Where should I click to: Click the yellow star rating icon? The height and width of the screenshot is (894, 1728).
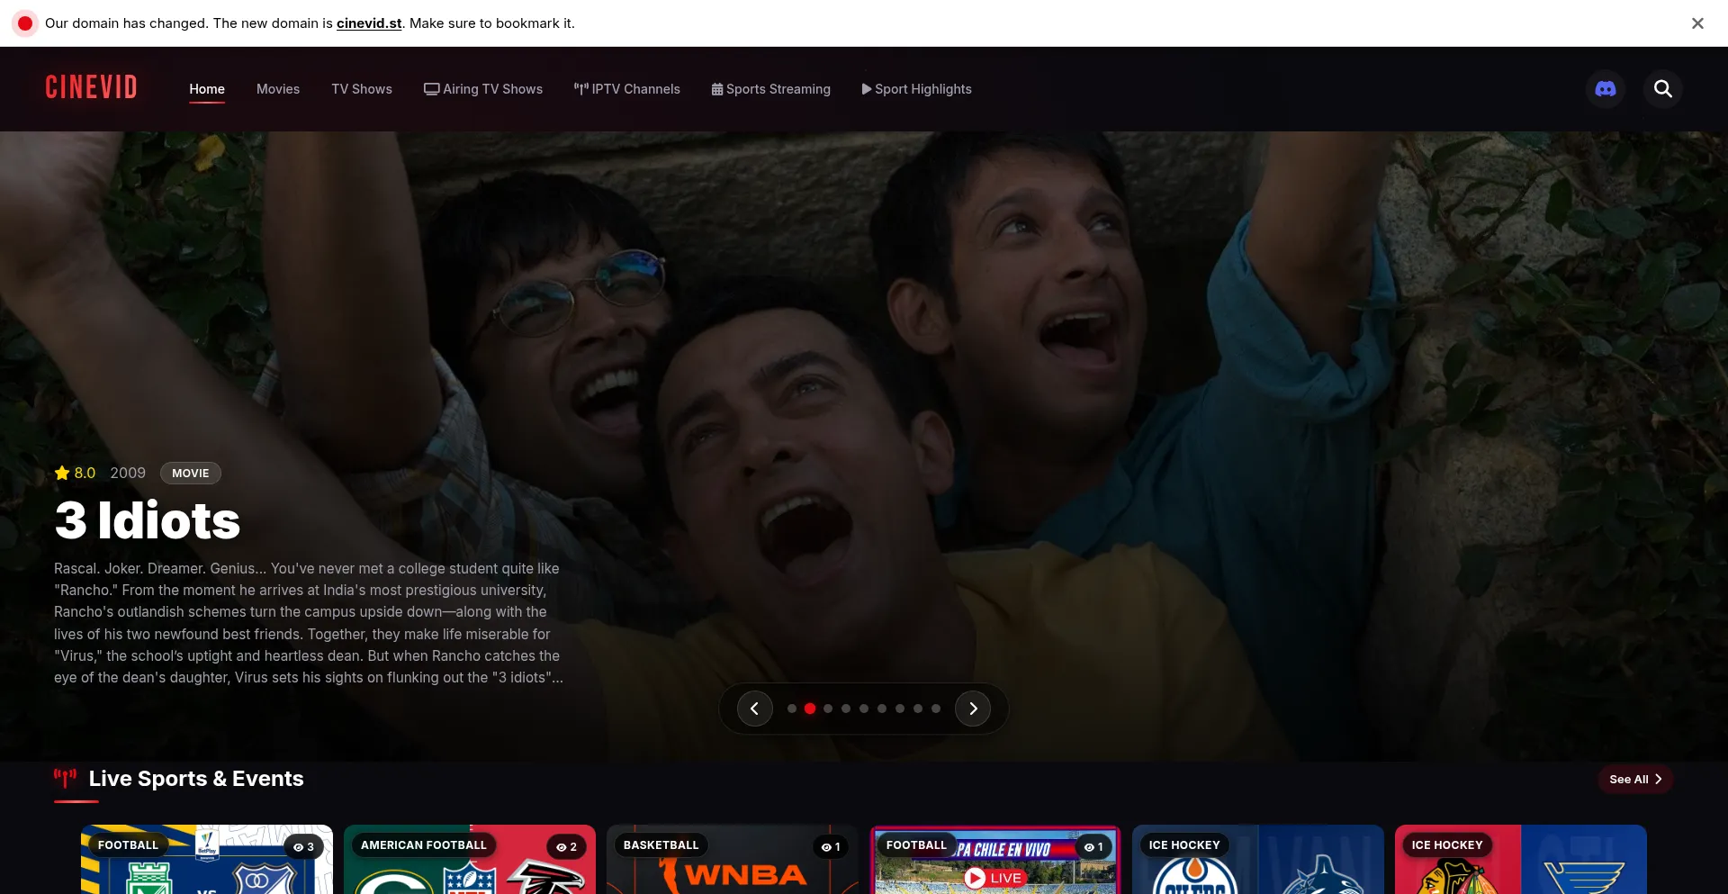(62, 473)
